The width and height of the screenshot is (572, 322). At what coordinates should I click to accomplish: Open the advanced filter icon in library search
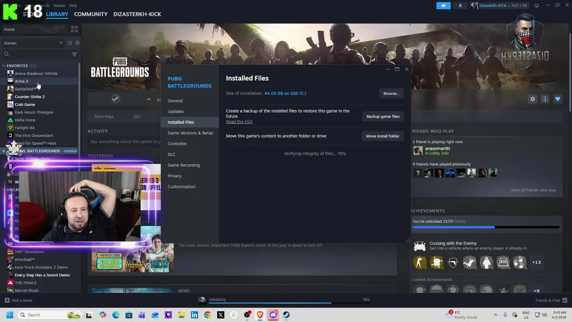pyautogui.click(x=74, y=54)
